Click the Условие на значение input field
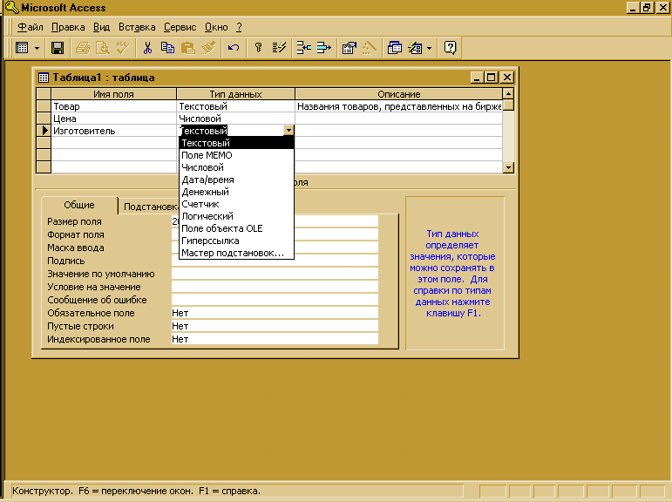Viewport: 672px width, 502px height. click(275, 287)
